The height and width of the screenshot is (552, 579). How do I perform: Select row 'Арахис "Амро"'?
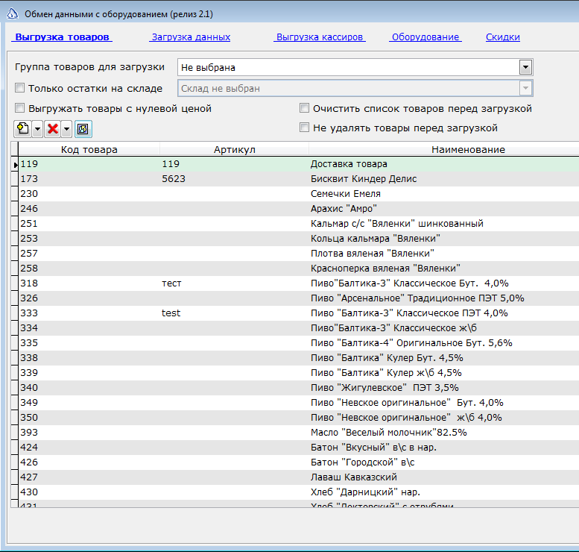[298, 209]
